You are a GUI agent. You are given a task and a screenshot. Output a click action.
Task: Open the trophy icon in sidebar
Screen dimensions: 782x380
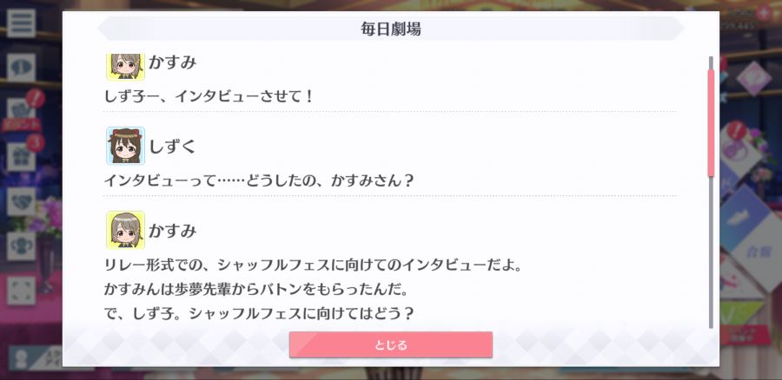click(x=21, y=246)
